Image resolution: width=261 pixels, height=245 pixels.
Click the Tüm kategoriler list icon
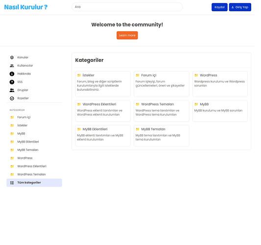point(12,183)
